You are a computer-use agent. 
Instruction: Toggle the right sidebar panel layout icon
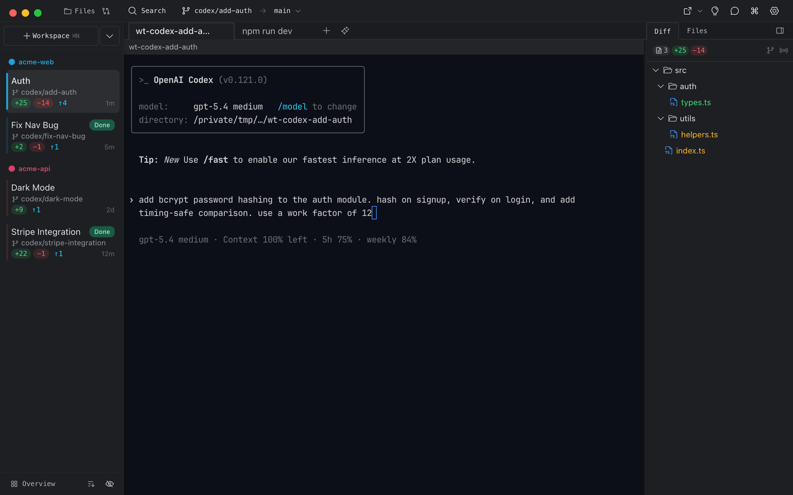pos(780,31)
